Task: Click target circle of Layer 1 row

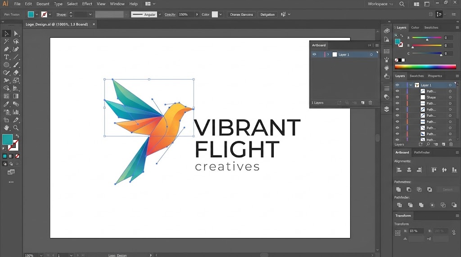Action: pyautogui.click(x=450, y=85)
